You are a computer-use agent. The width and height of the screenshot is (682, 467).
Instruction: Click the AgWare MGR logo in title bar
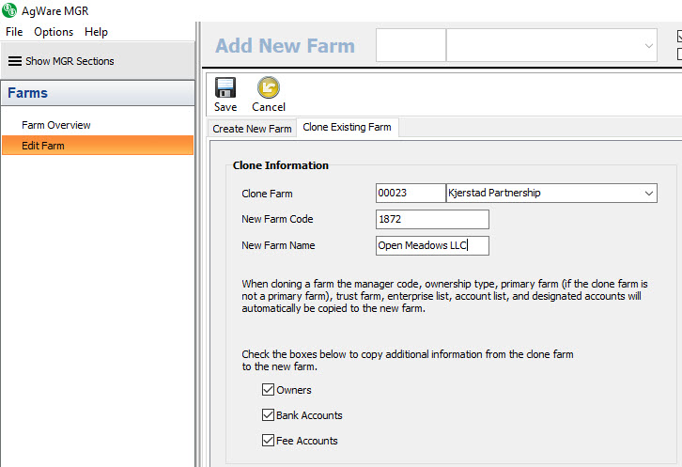tap(10, 10)
